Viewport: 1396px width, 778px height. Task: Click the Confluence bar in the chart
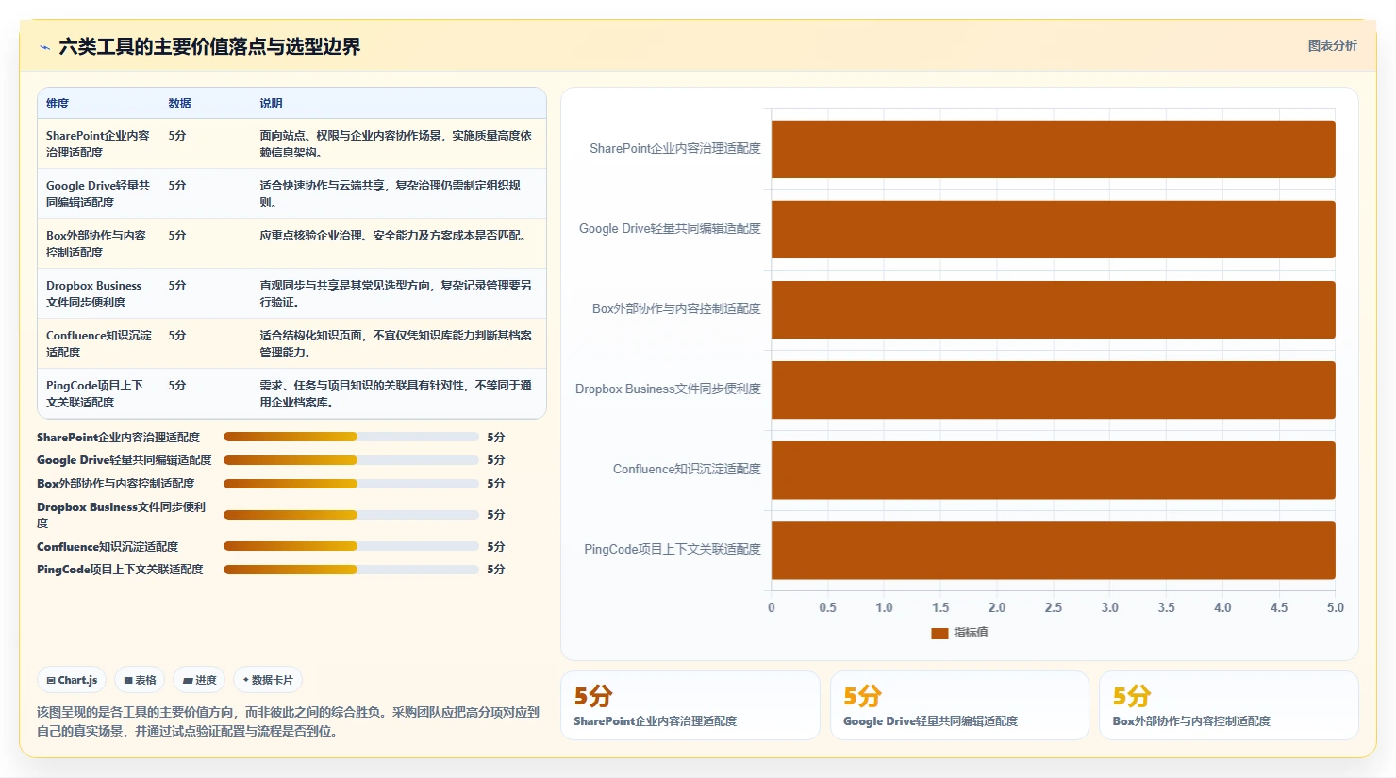pos(1053,470)
